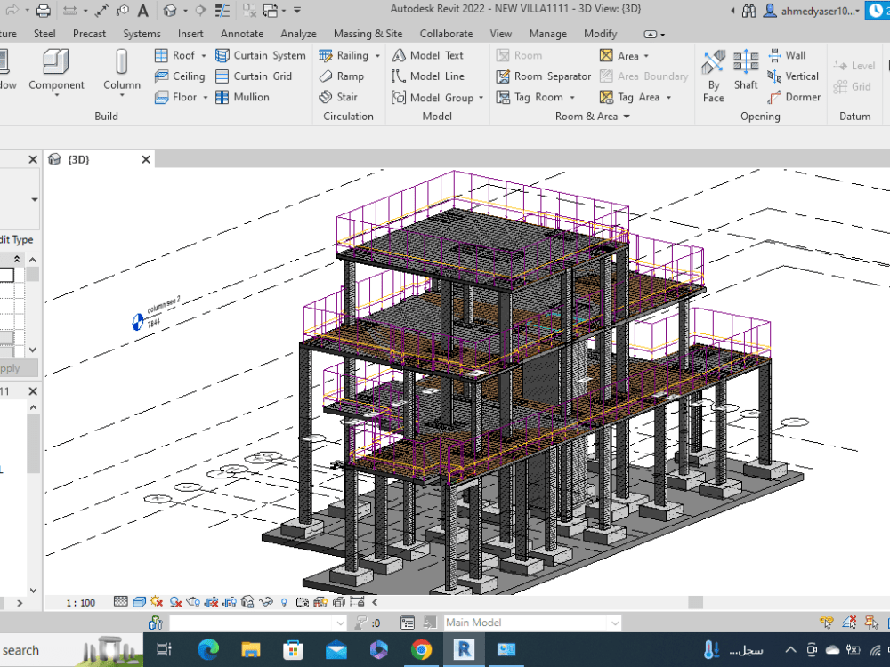Viewport: 890px width, 667px height.
Task: Open the Precast ribbon tab
Action: pyautogui.click(x=89, y=34)
